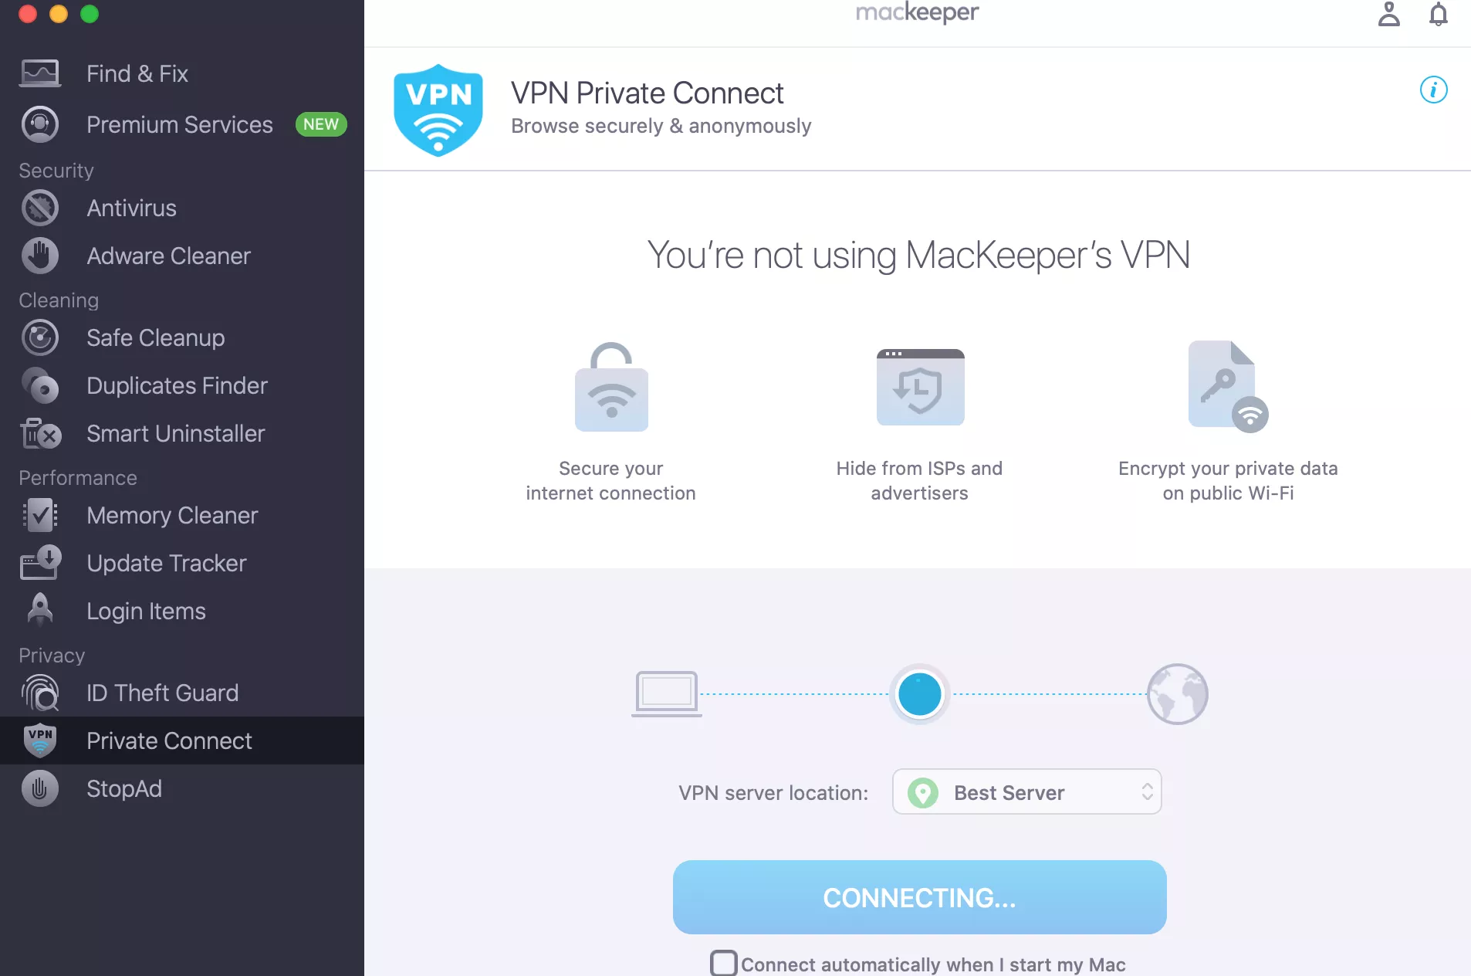Click the Antivirus shield icon in sidebar
Viewport: 1471px width, 976px height.
[x=40, y=208]
